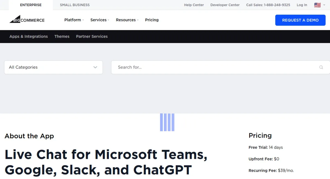Expand the All Categories dropdown
The image size is (330, 179).
point(53,67)
